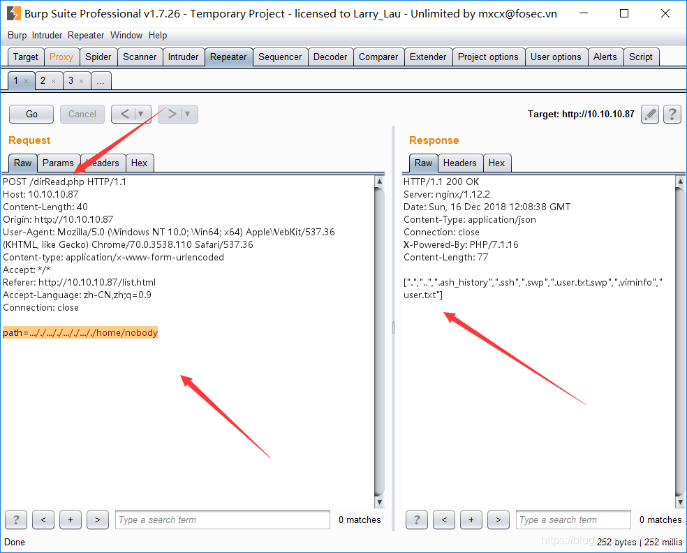
Task: Switch to the Sequencer tab
Action: point(280,57)
